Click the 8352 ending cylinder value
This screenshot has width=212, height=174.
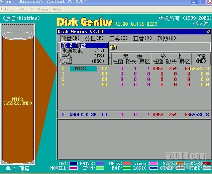coord(158,68)
